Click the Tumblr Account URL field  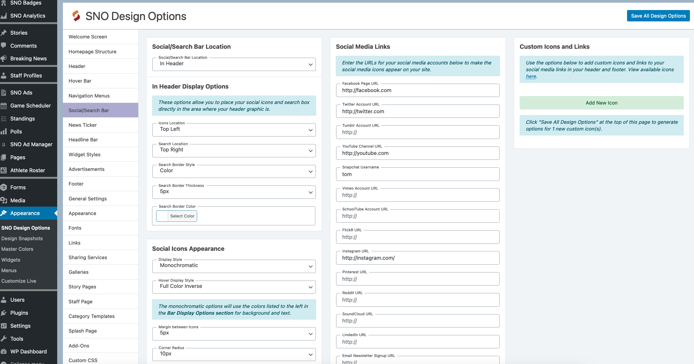click(x=418, y=132)
